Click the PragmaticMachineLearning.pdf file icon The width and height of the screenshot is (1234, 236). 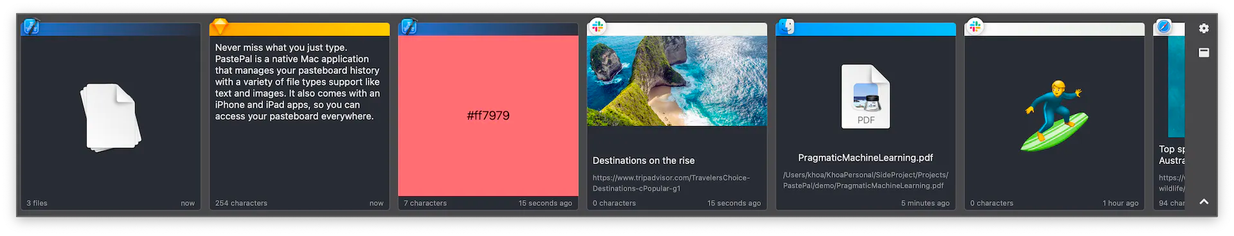point(866,96)
